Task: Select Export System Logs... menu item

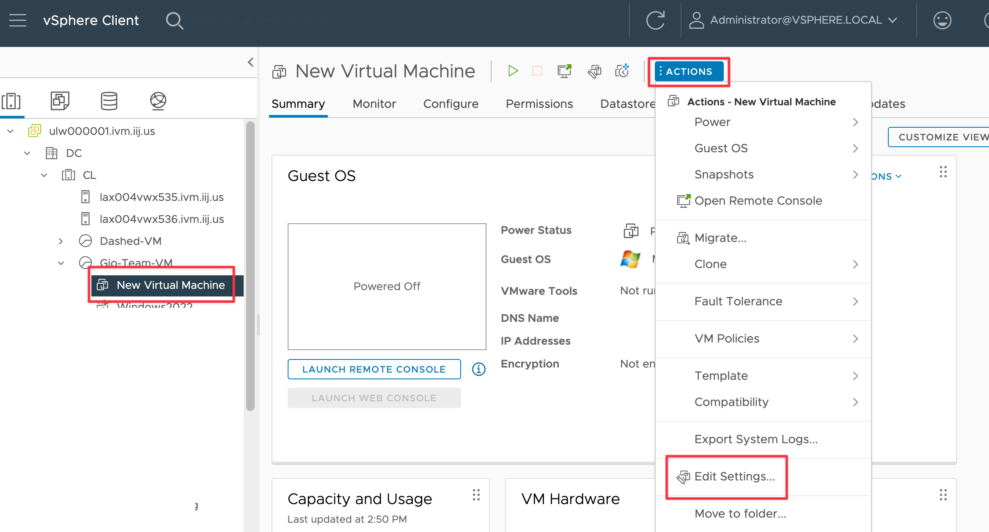Action: click(x=763, y=439)
